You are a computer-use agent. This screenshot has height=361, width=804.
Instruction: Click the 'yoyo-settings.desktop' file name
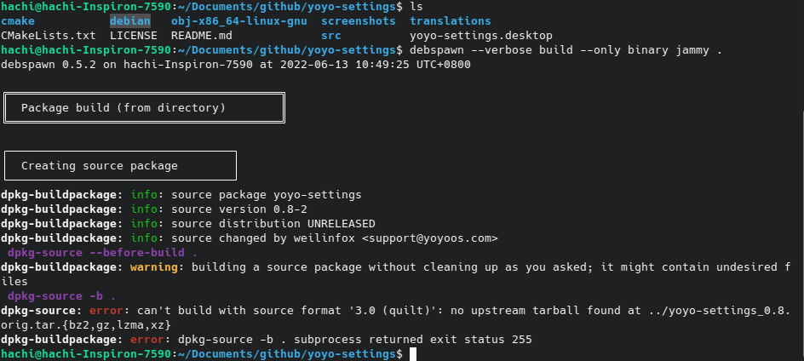click(481, 36)
